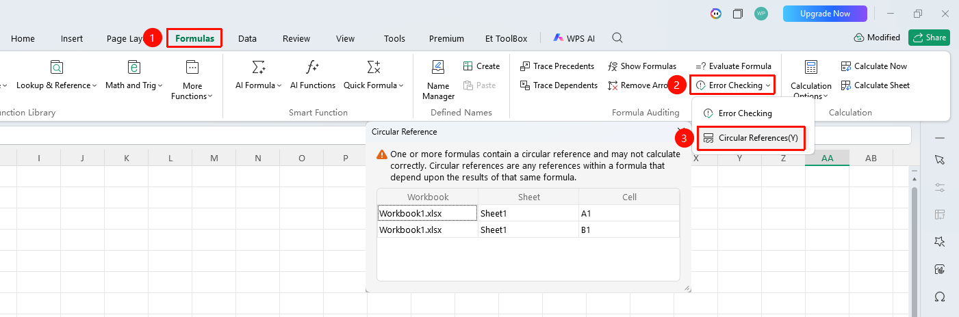Switch to the Insert tab
The height and width of the screenshot is (317, 959).
click(72, 38)
